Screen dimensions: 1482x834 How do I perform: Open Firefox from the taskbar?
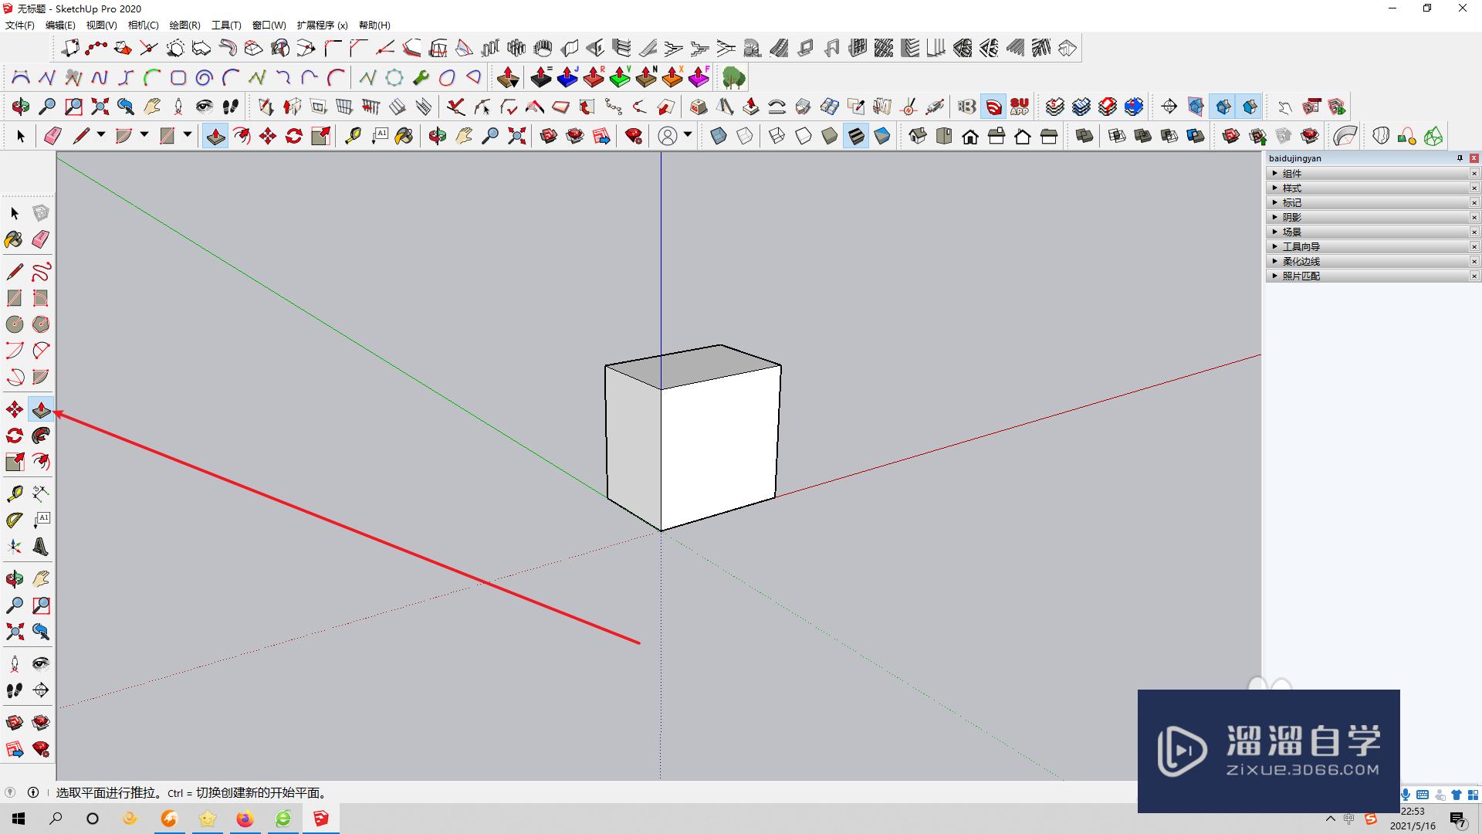(x=245, y=819)
